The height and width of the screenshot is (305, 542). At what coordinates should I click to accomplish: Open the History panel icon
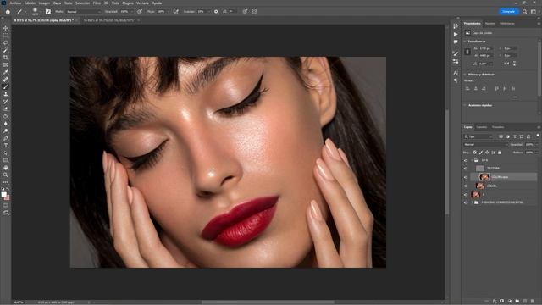pyautogui.click(x=456, y=26)
